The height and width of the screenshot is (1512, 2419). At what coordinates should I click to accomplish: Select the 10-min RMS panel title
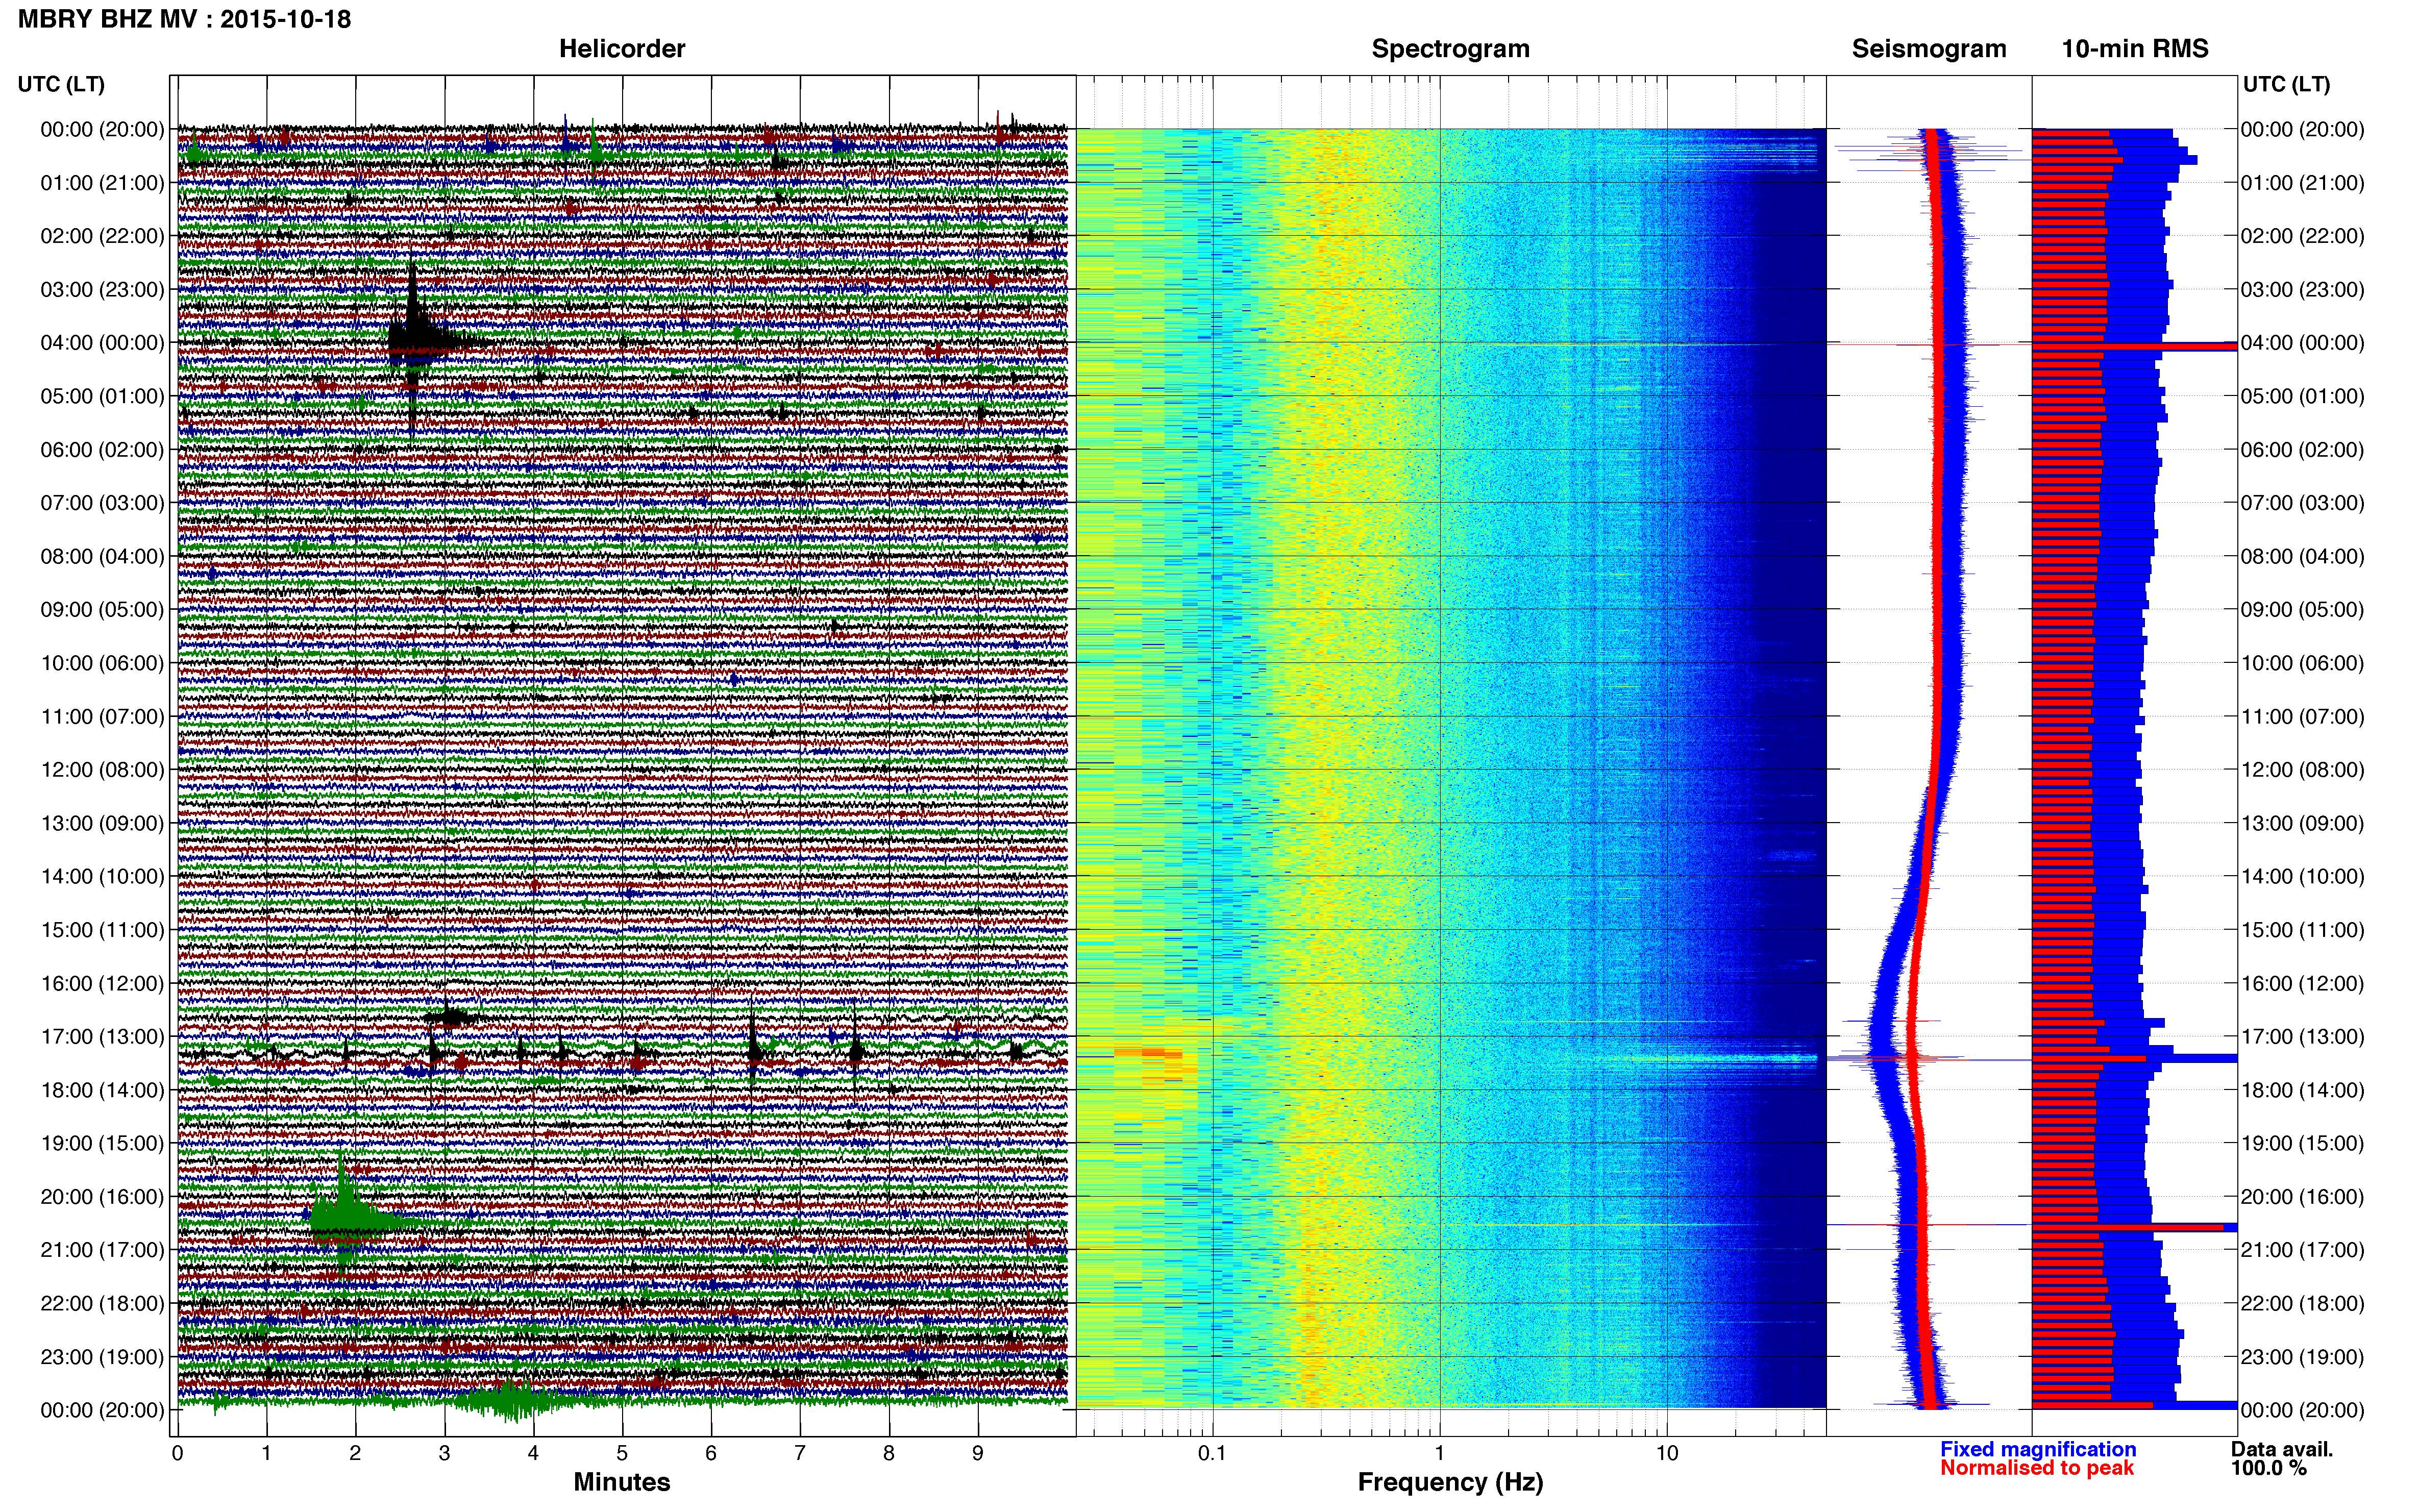pyautogui.click(x=2135, y=49)
